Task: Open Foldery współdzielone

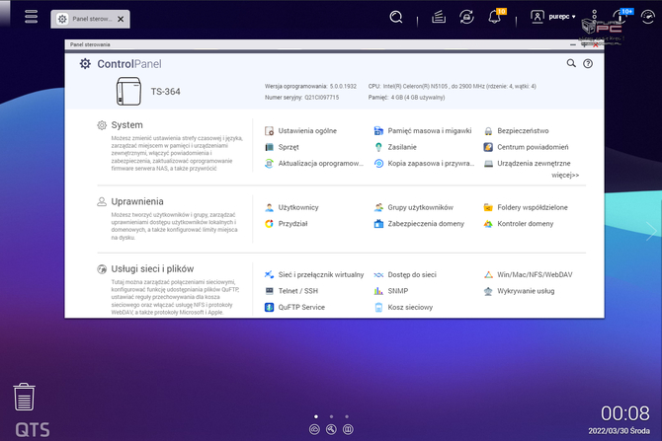Action: tap(526, 207)
